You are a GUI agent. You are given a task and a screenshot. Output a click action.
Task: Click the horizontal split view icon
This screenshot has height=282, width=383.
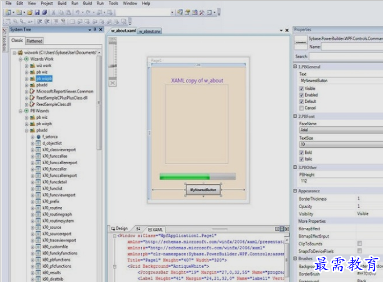pyautogui.click(x=282, y=229)
